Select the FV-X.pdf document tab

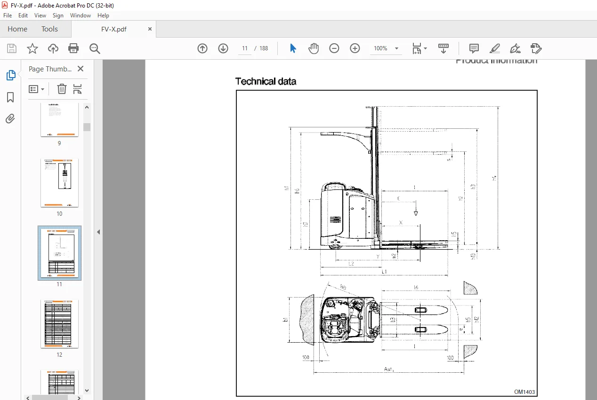(x=114, y=29)
